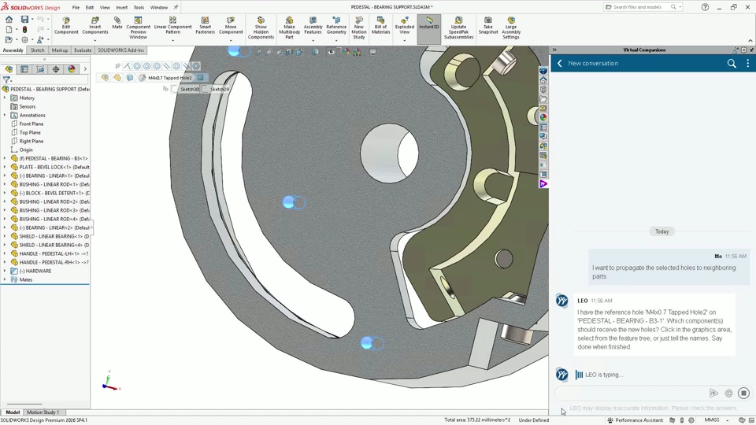The height and width of the screenshot is (425, 756).
Task: Stop LEO's response generation
Action: pos(743,394)
